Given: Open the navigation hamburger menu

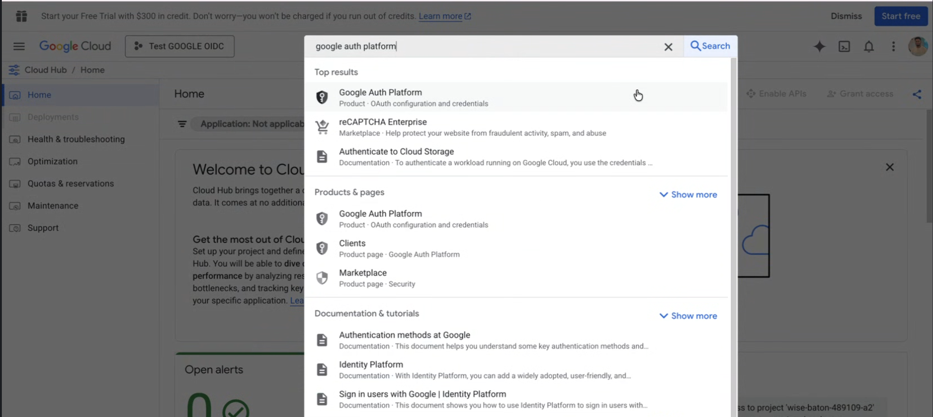Looking at the screenshot, I should coord(19,46).
